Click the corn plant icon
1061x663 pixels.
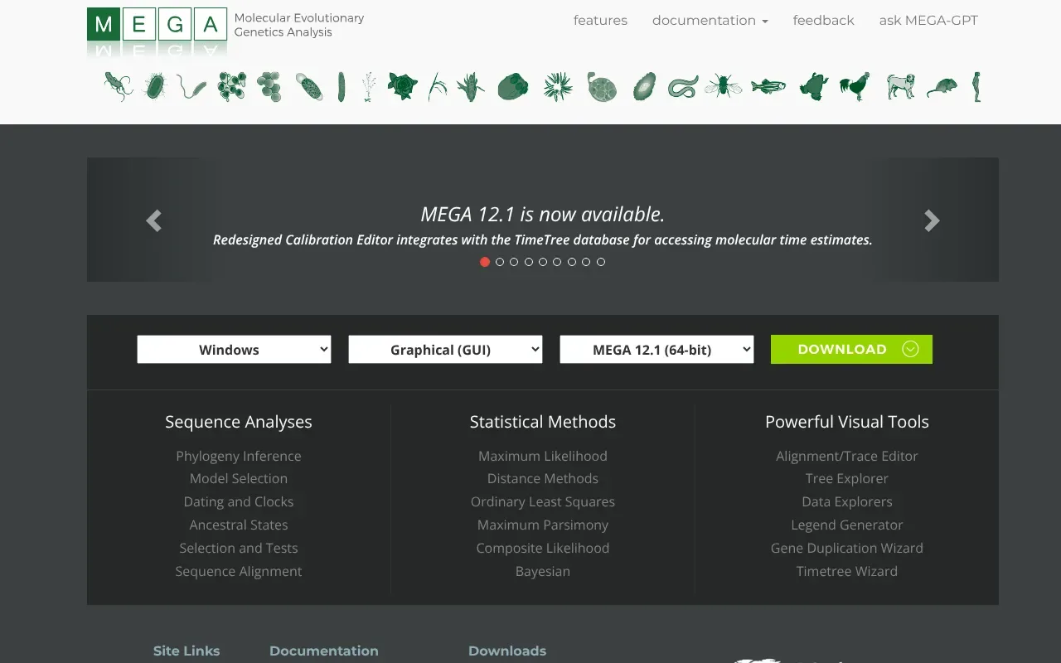[x=470, y=86]
